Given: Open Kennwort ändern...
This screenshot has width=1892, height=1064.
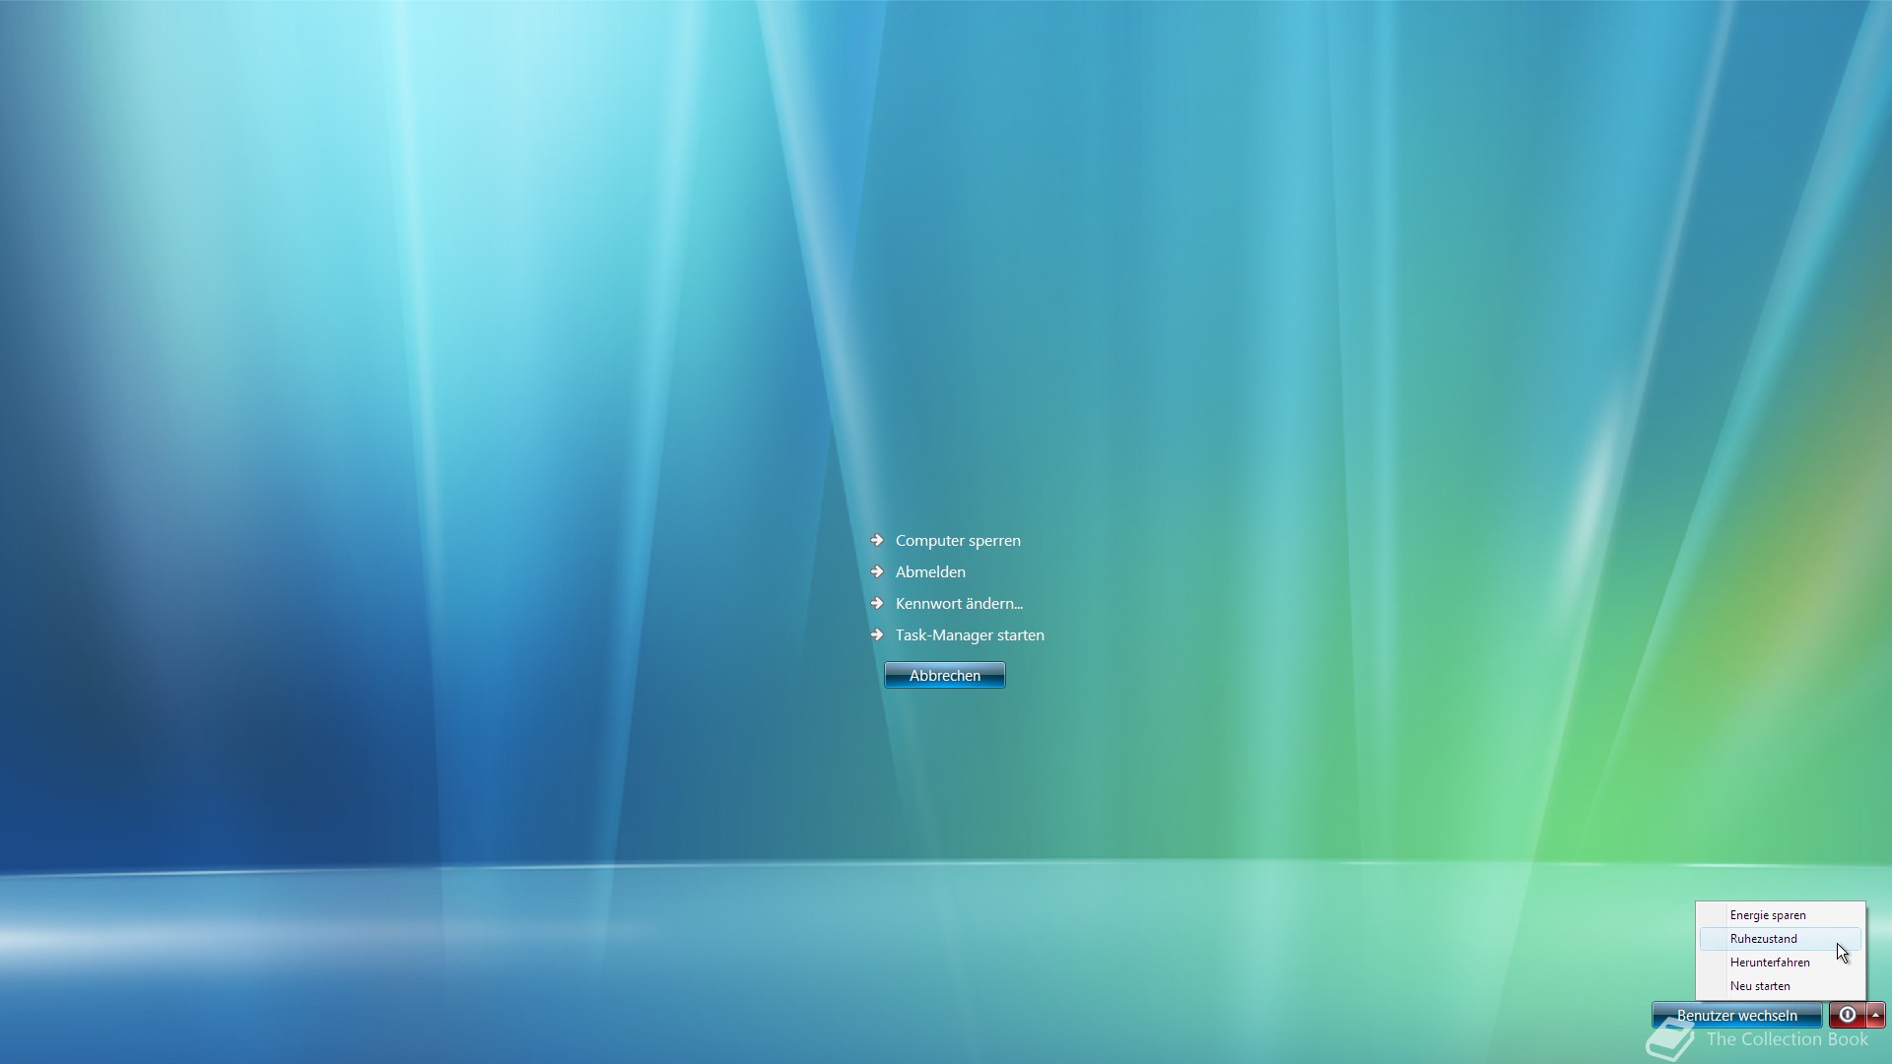Looking at the screenshot, I should click(959, 604).
